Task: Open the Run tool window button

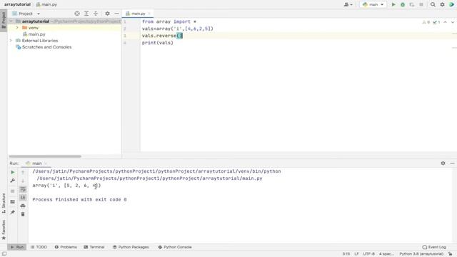Action: (17, 247)
